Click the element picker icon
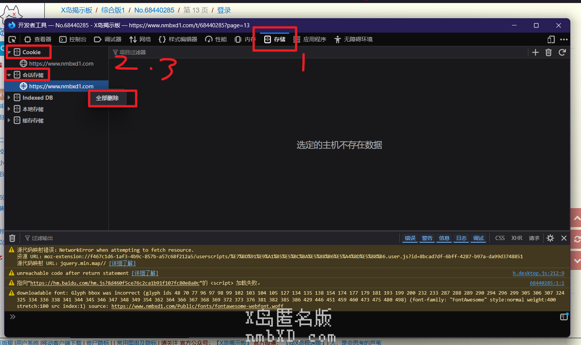 12,39
